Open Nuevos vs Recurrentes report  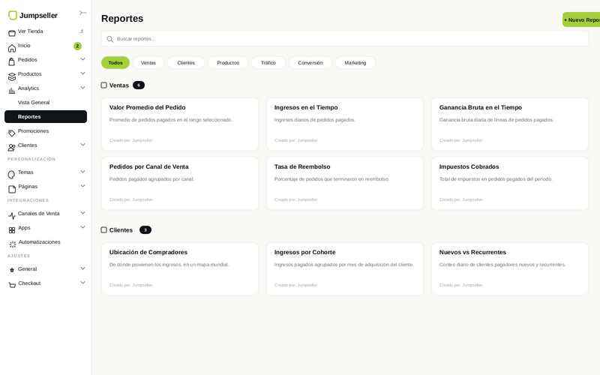[x=510, y=268]
